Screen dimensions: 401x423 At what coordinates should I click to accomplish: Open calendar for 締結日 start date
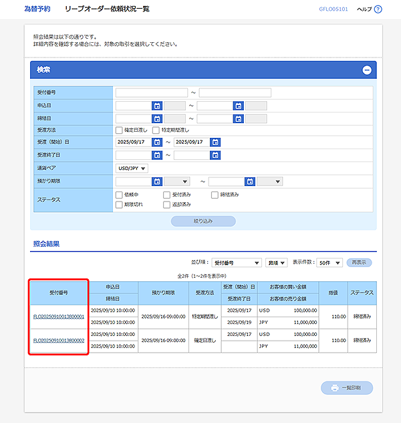click(157, 118)
